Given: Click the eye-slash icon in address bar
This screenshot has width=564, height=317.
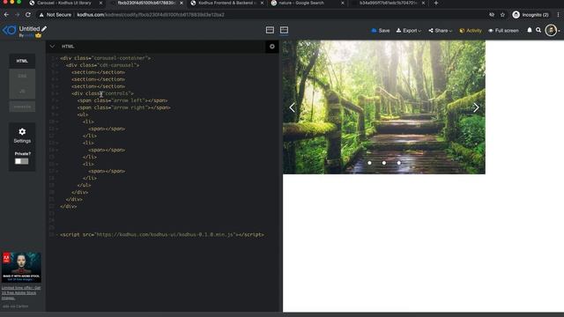Looking at the screenshot, I should click(492, 15).
